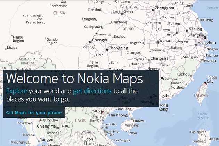This screenshot has height=146, width=219.
Task: Select the Wenzhou label
Action: [x=208, y=60]
